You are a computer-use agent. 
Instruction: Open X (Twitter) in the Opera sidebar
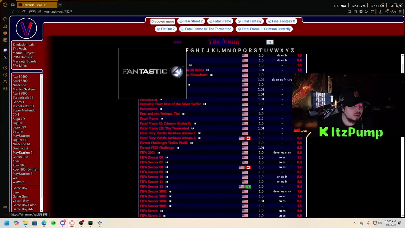click(x=5, y=57)
